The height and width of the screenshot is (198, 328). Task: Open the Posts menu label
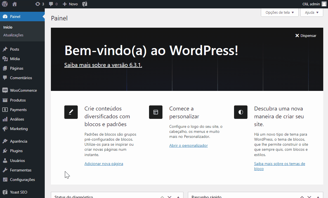tap(15, 49)
